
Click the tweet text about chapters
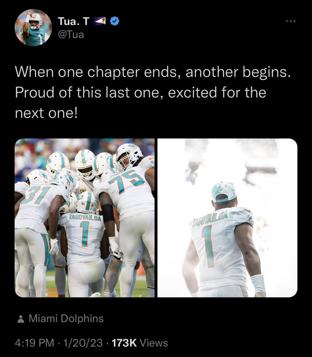(153, 92)
